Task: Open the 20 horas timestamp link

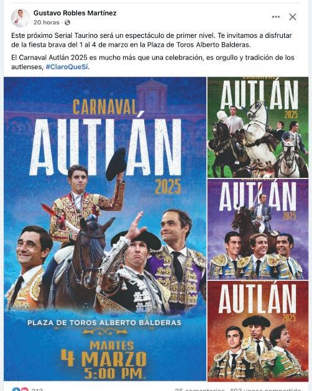Action: 47,22
